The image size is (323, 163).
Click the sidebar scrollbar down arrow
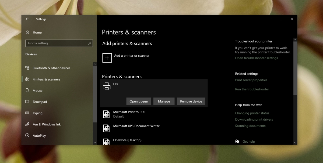95,143
